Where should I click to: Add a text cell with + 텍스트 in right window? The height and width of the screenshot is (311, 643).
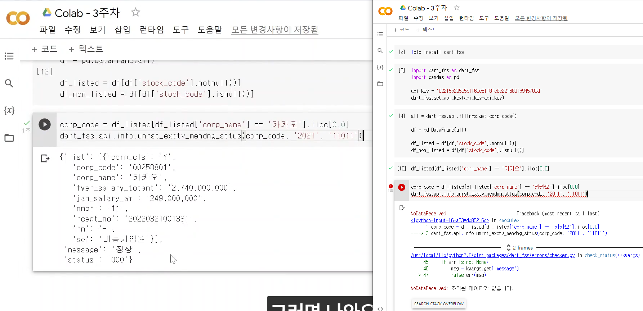(427, 29)
